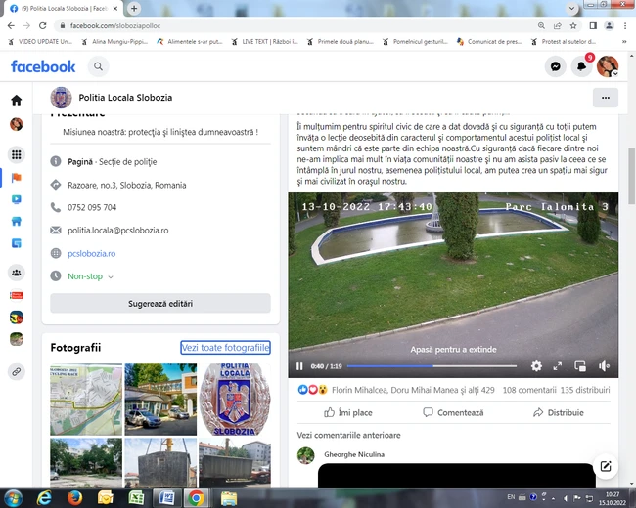Screen dimensions: 636x508
Task: Open Gheorghe Niculina commenter profile
Action: coord(354,454)
